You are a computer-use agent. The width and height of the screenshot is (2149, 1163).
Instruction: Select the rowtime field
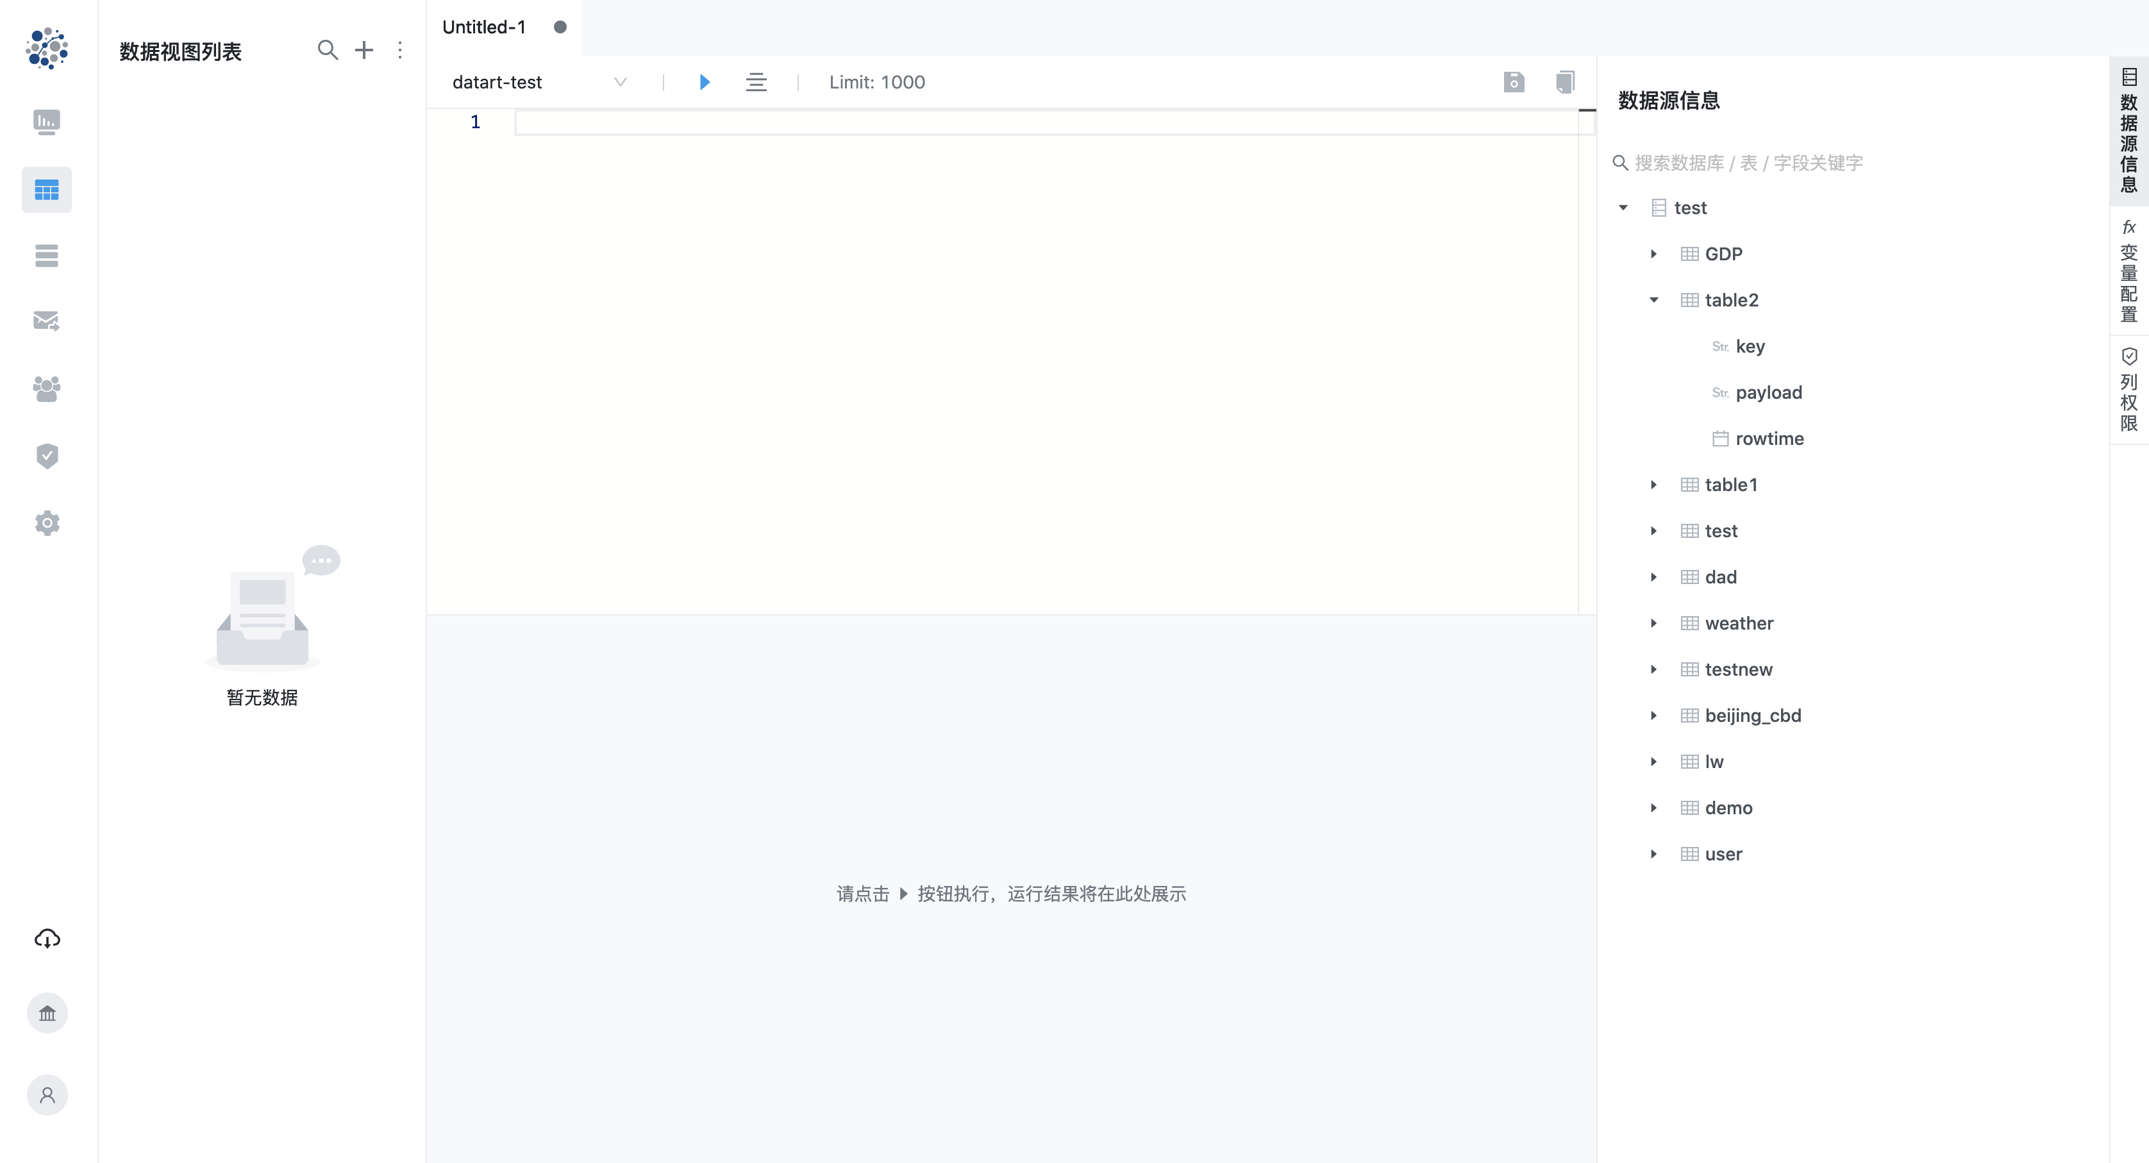pos(1769,439)
